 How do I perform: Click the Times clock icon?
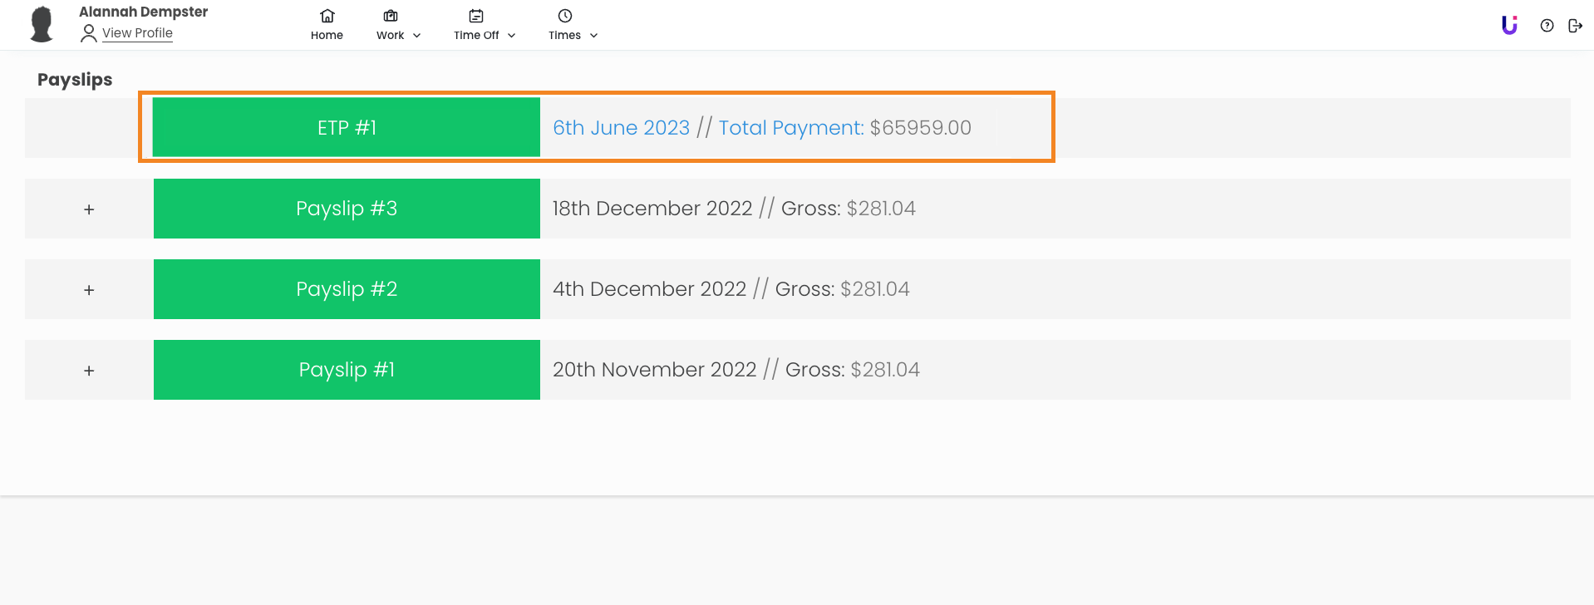[565, 16]
